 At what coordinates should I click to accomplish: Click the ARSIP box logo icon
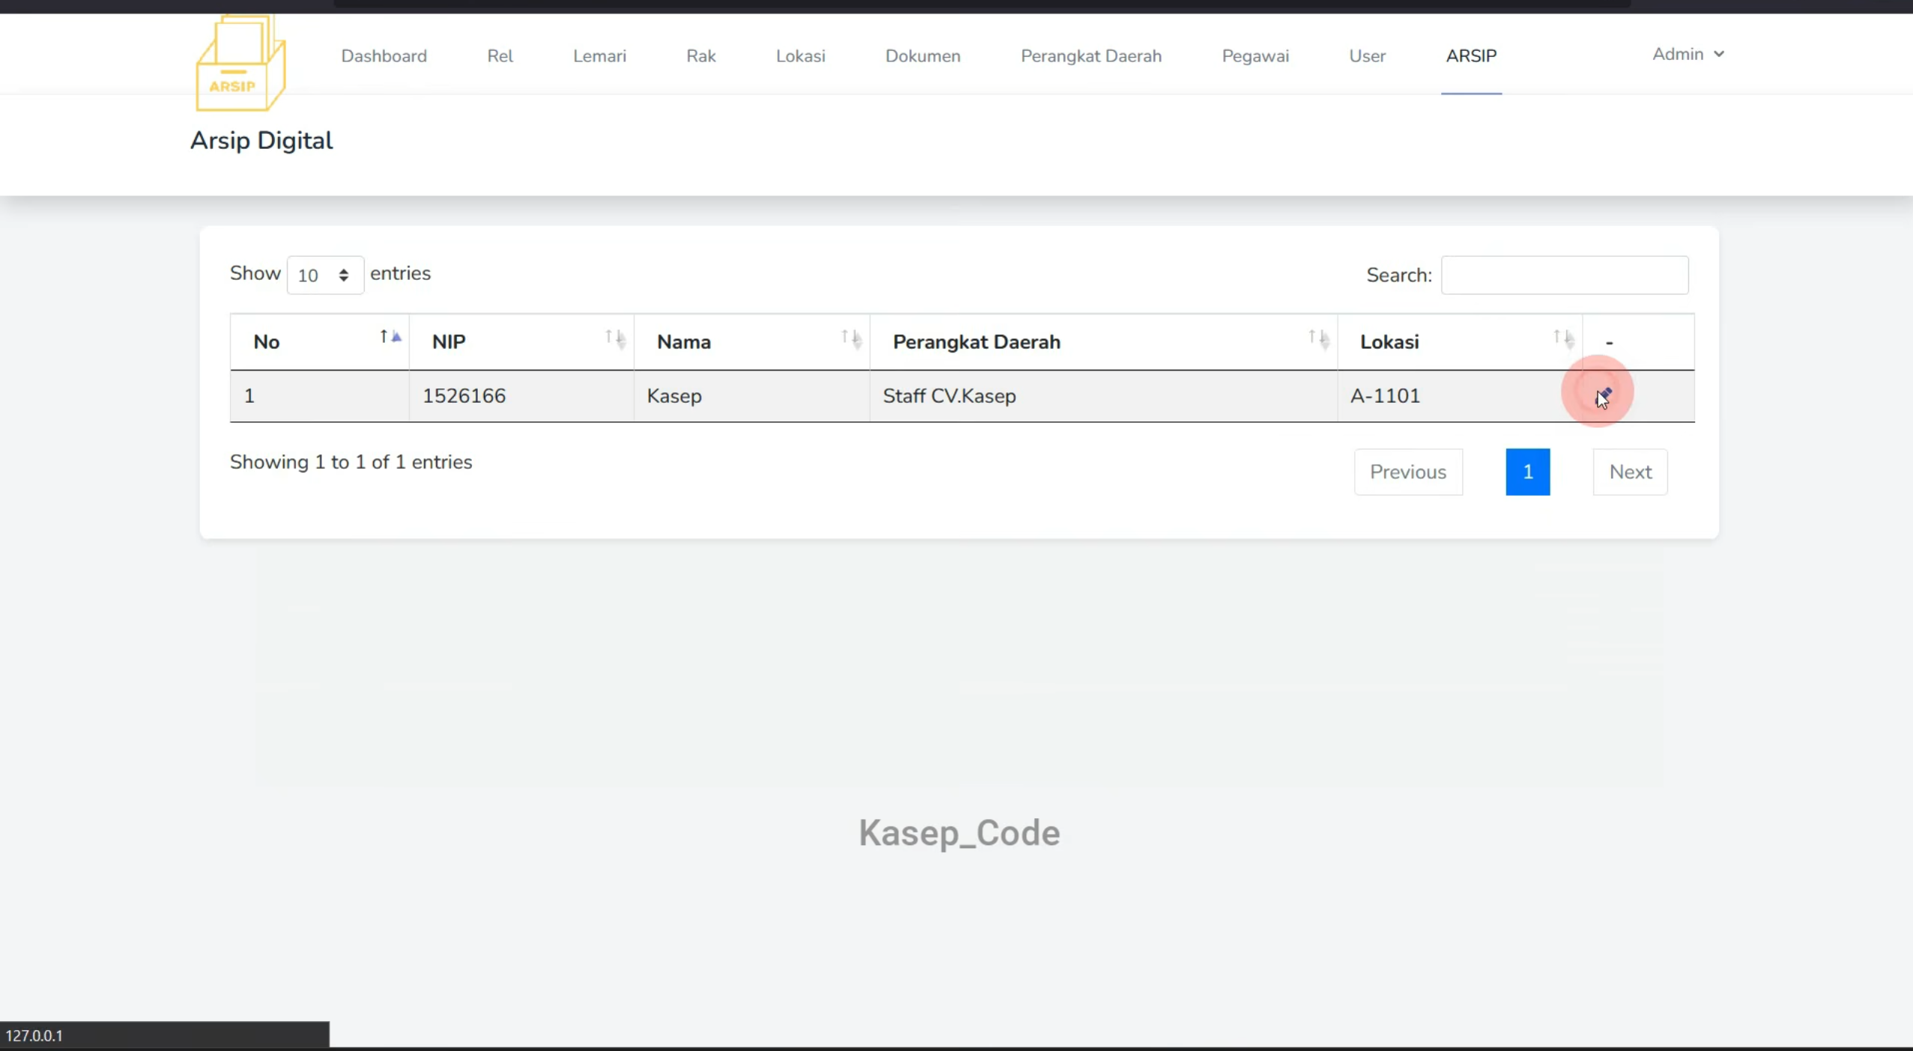tap(240, 63)
